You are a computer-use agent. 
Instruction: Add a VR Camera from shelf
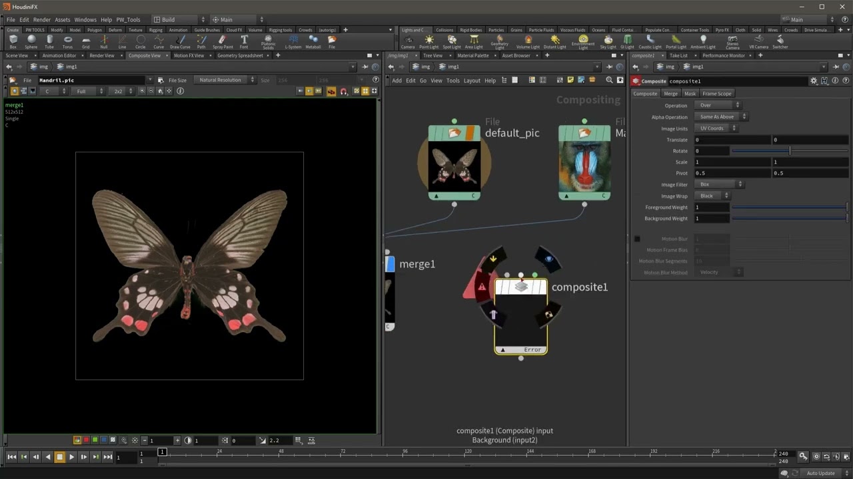point(758,42)
